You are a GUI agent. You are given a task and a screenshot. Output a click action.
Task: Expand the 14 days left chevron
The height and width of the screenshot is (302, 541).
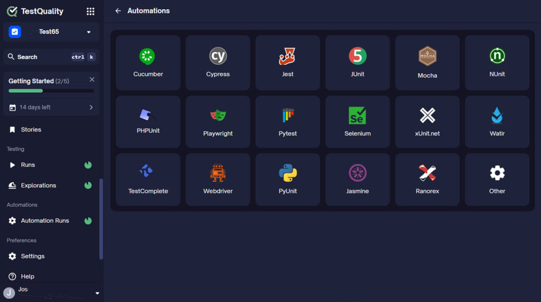pos(91,108)
